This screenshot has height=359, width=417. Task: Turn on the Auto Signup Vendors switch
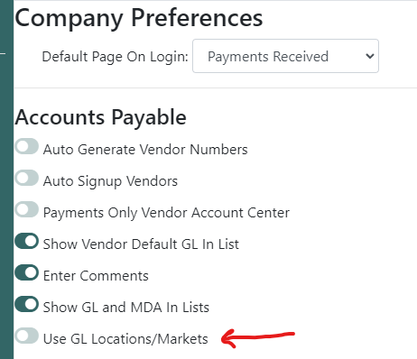click(27, 178)
